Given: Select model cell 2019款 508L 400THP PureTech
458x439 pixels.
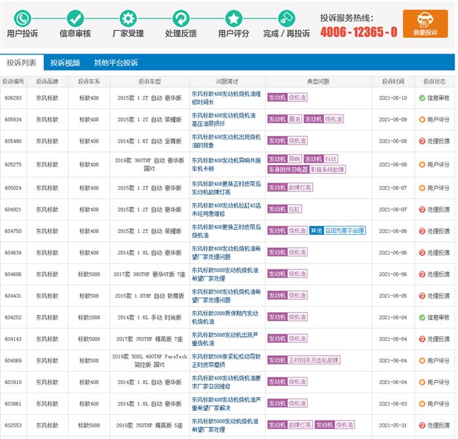Looking at the screenshot, I should (150, 360).
